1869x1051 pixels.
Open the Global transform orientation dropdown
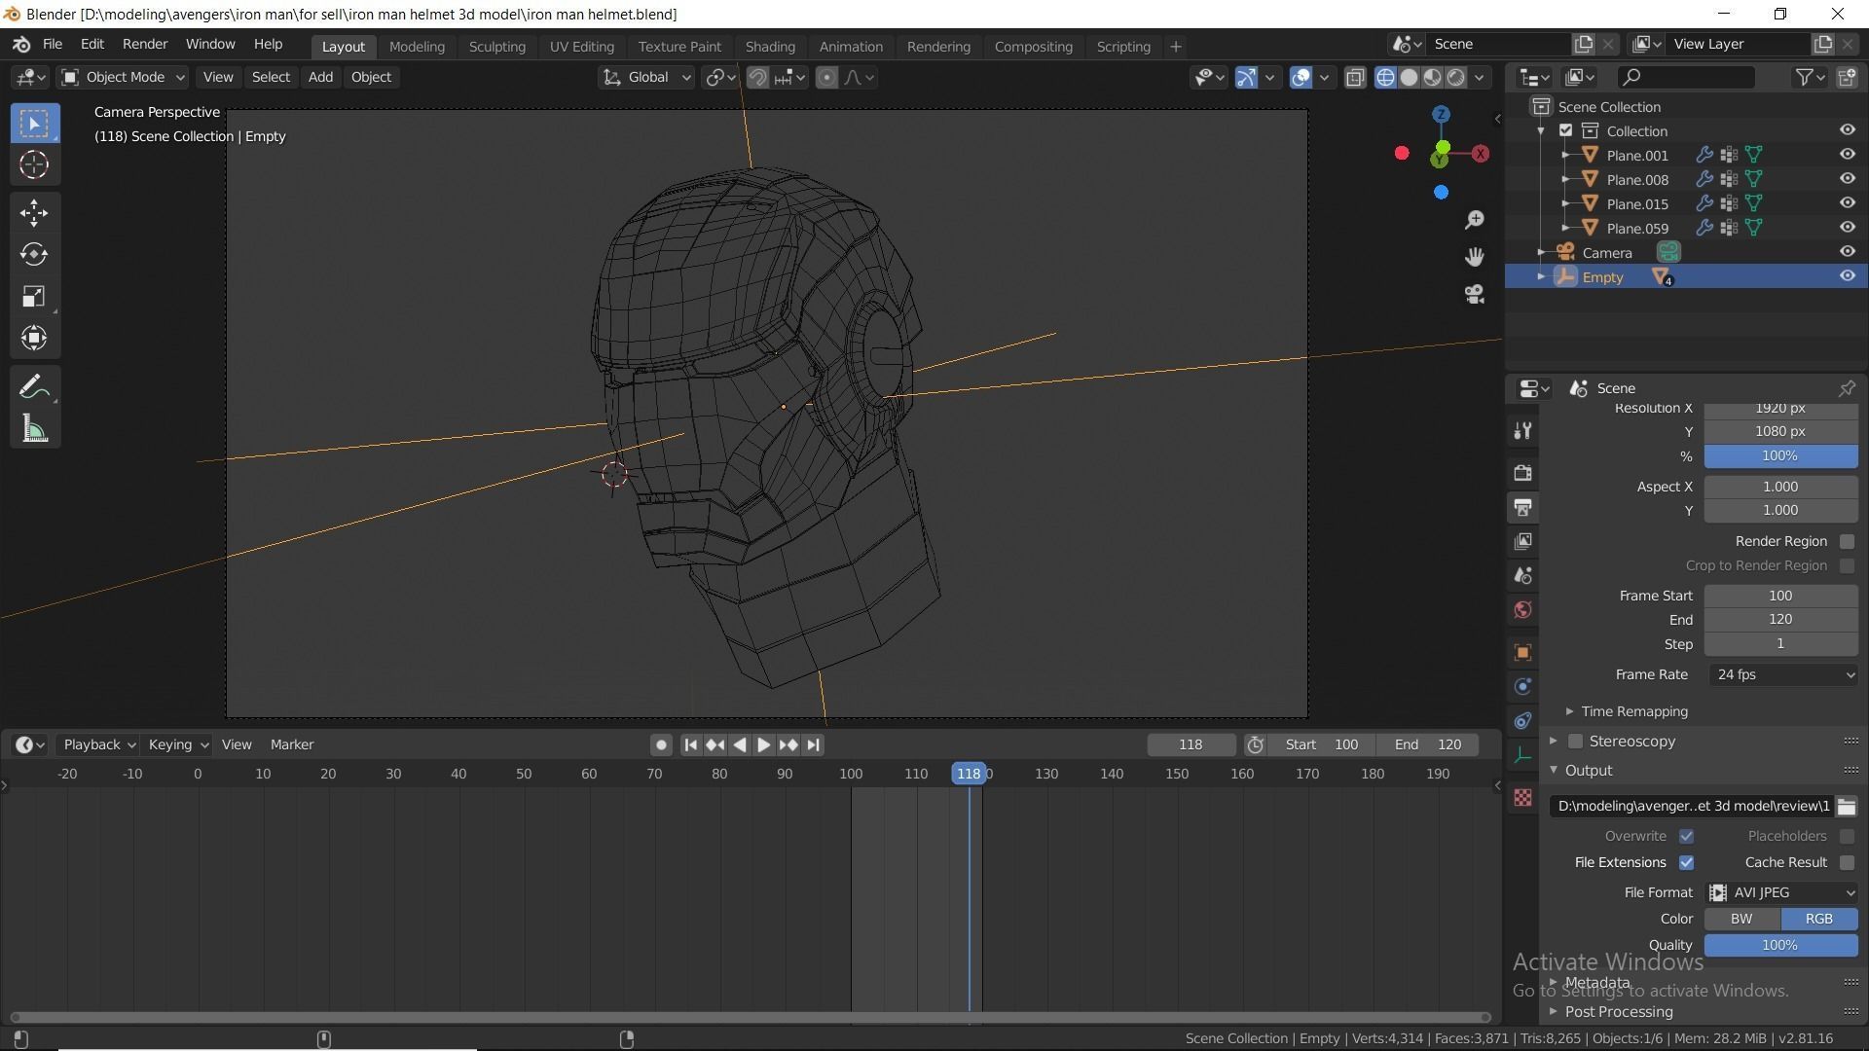click(x=646, y=77)
